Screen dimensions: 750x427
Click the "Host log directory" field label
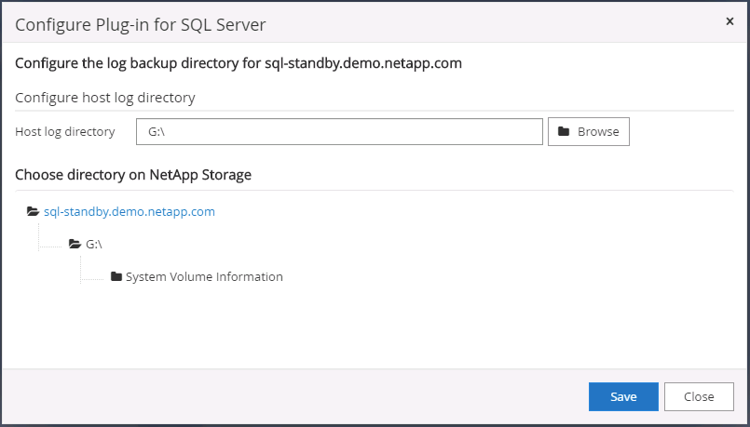pyautogui.click(x=65, y=132)
